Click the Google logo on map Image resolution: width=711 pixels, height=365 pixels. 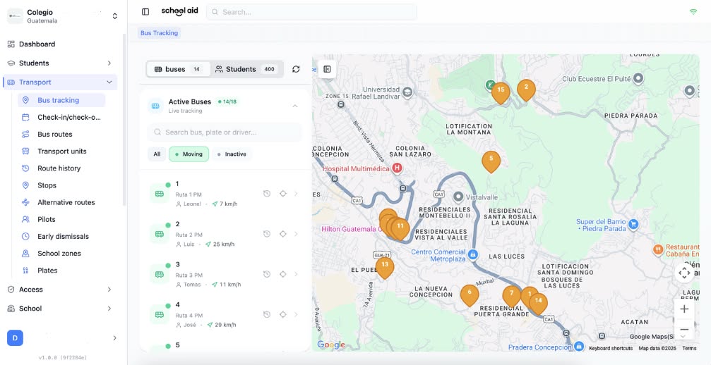331,345
